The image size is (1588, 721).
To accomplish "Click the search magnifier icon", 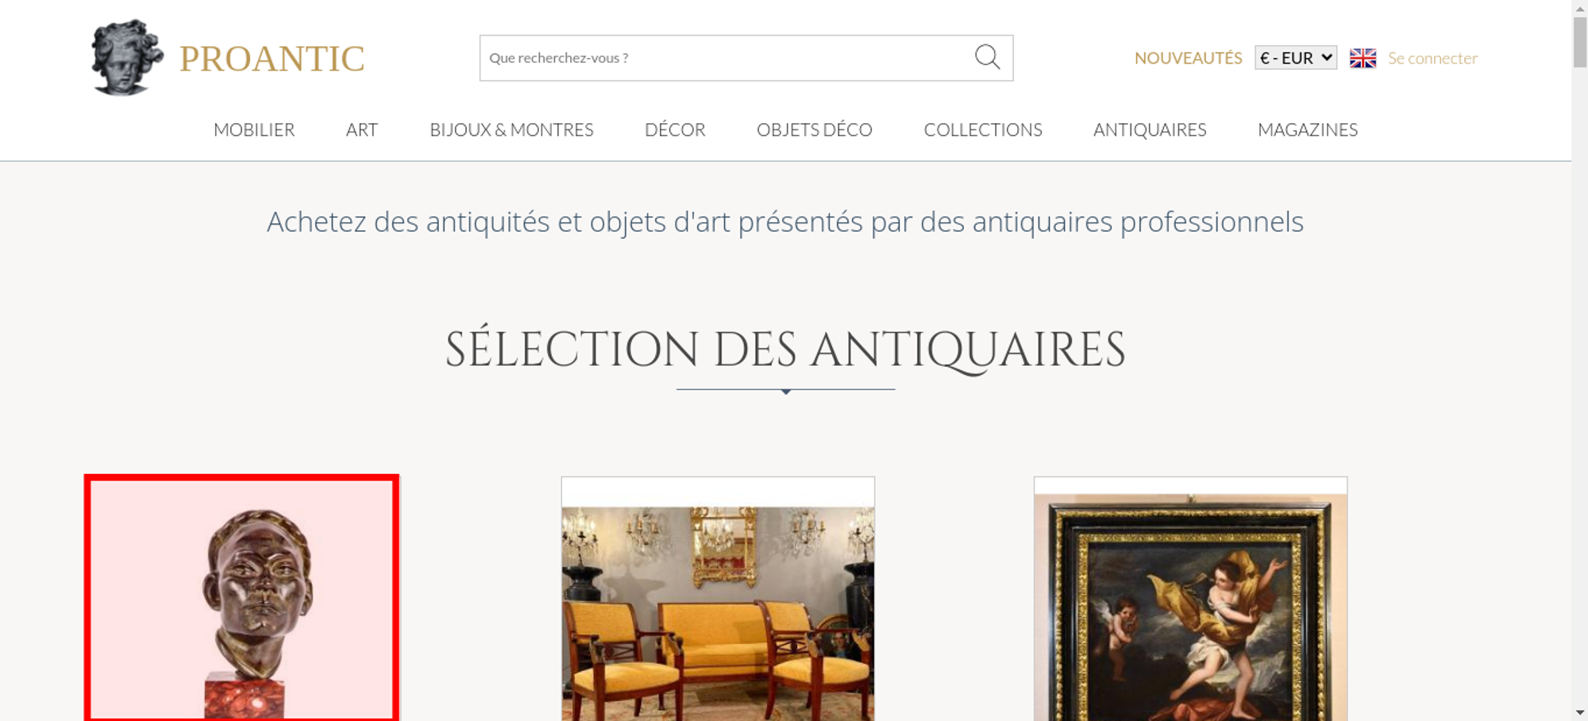I will tap(987, 57).
